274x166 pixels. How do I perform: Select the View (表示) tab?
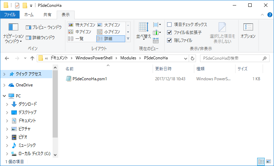coord(66,15)
